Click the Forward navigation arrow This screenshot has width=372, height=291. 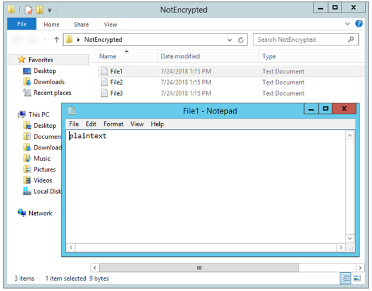33,39
